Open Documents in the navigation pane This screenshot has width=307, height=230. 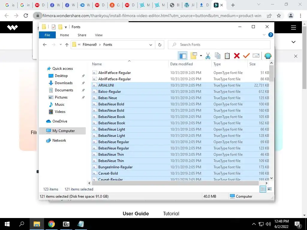coord(64,90)
